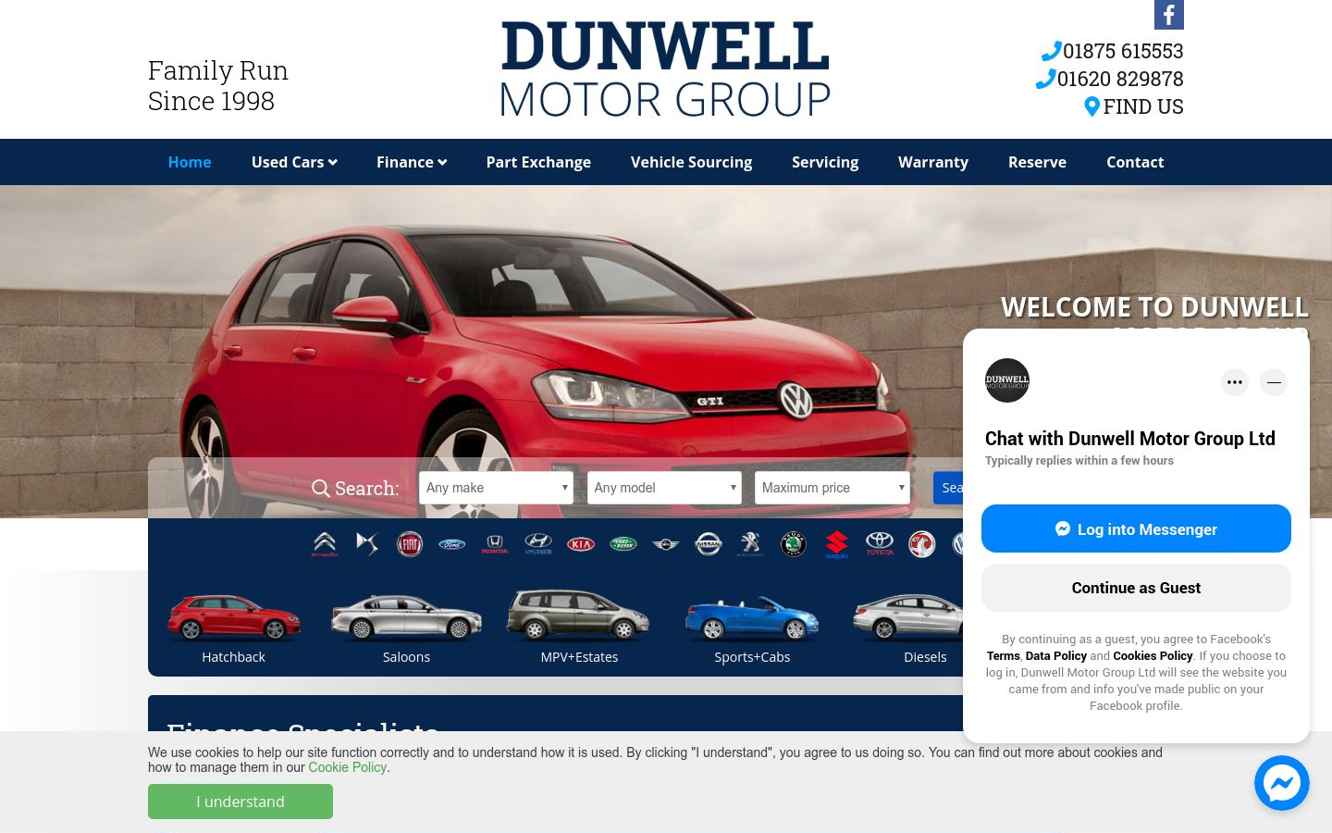Image resolution: width=1332 pixels, height=833 pixels.
Task: Click the Dunwell Motor Group logo
Action: 665,69
